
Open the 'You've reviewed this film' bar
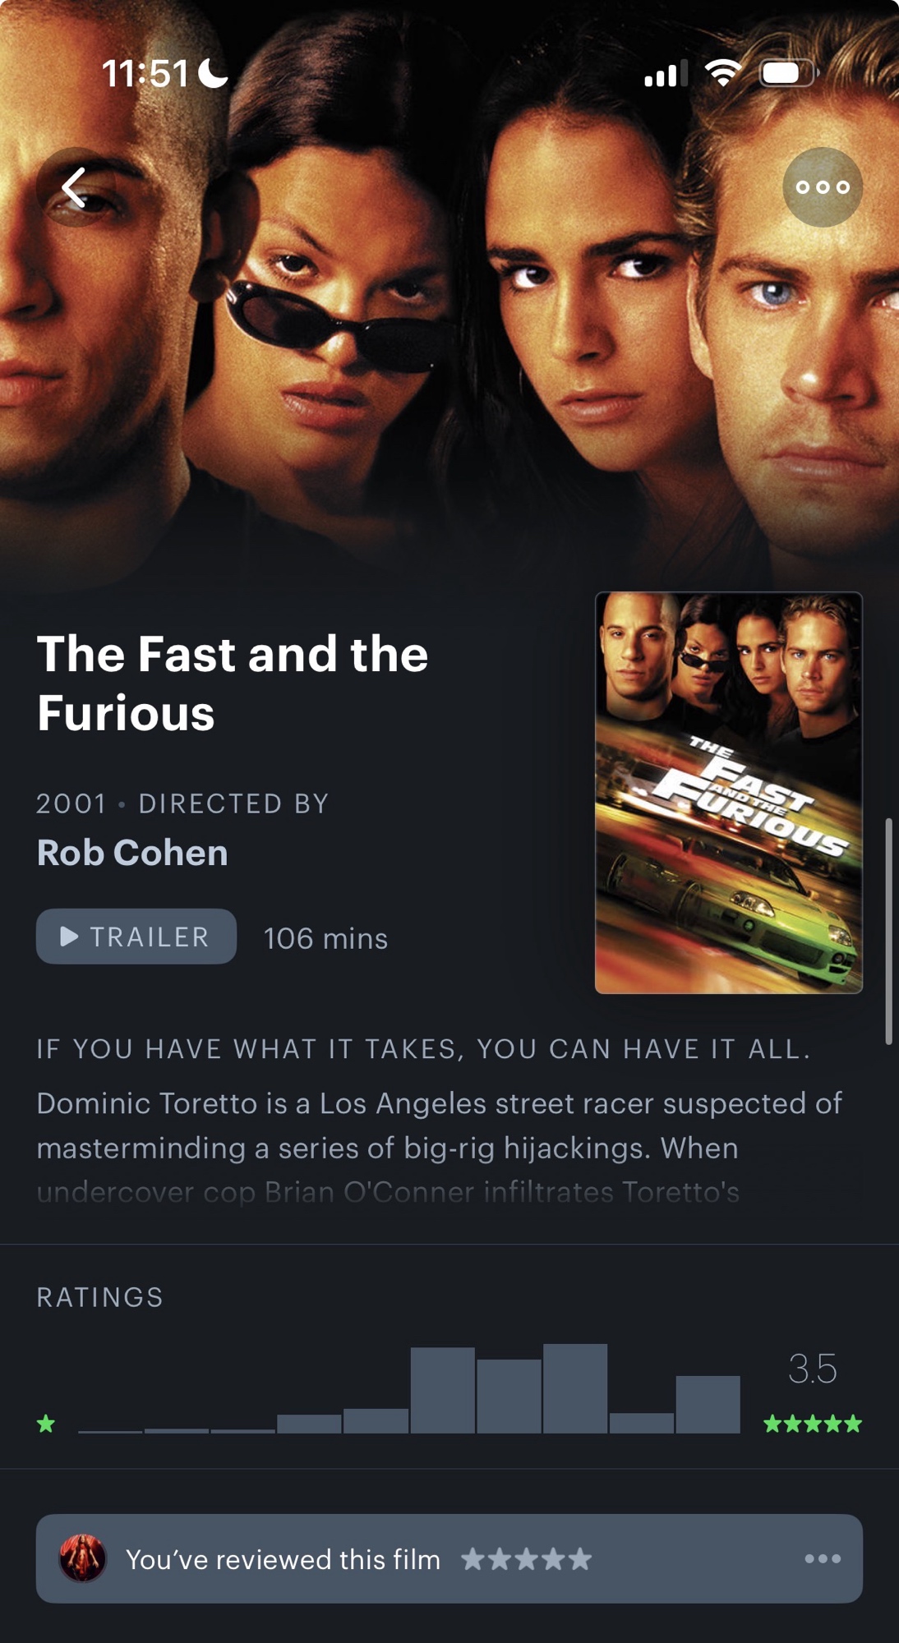(449, 1558)
